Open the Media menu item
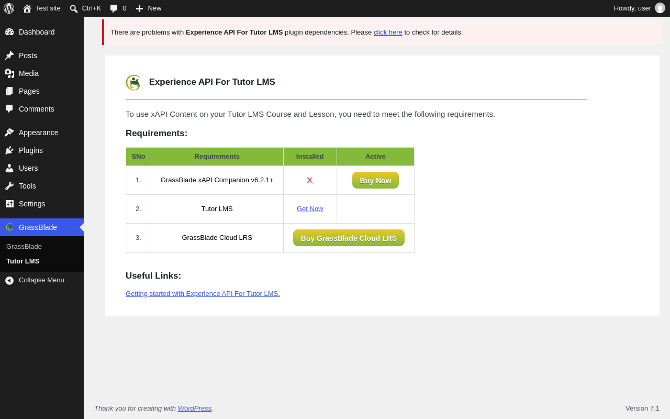 [42, 73]
